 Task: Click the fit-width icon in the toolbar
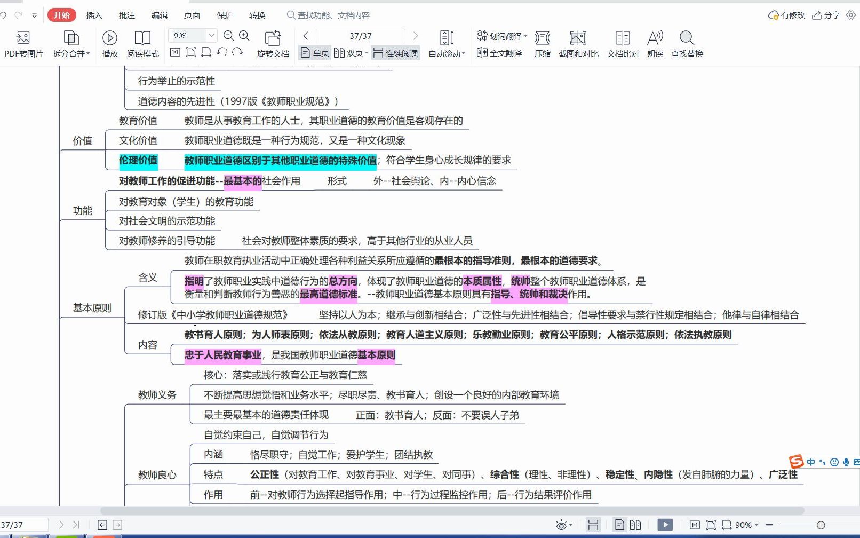(x=206, y=52)
